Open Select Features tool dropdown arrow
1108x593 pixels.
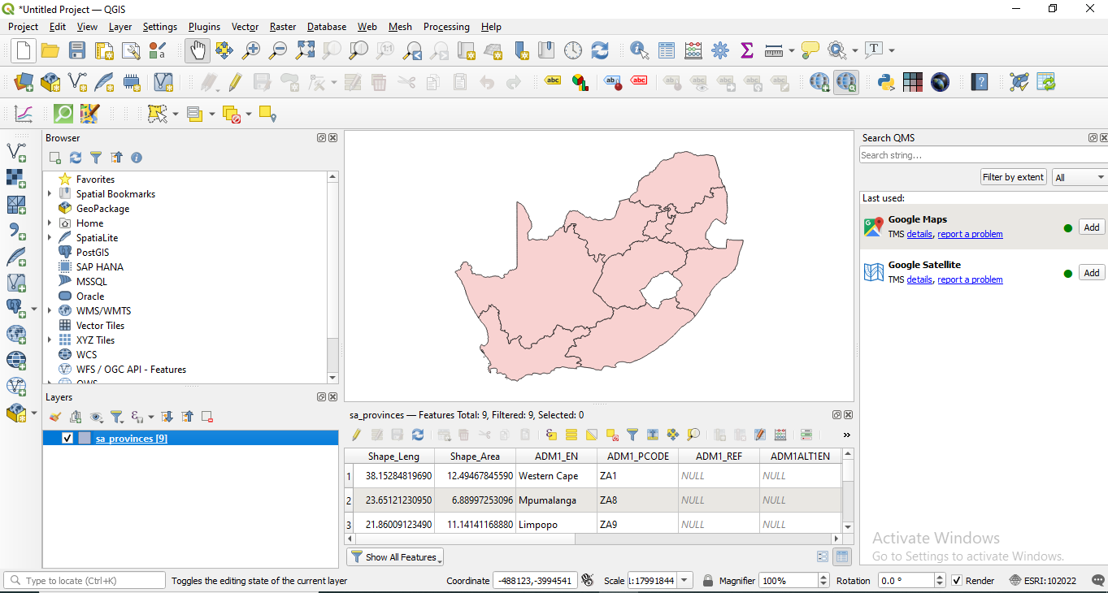176,114
